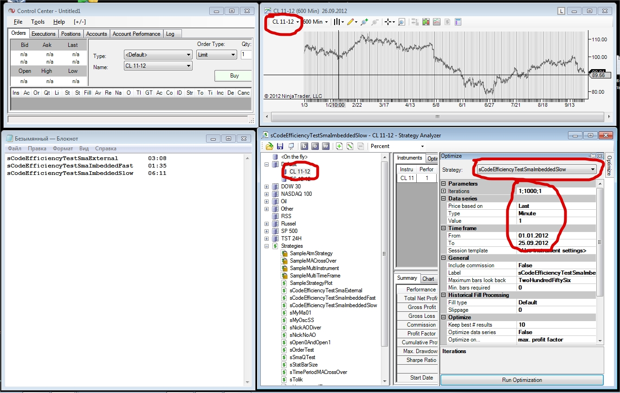Click the backtest 'b' toolbar button
This screenshot has height=393, width=620.
click(305, 146)
